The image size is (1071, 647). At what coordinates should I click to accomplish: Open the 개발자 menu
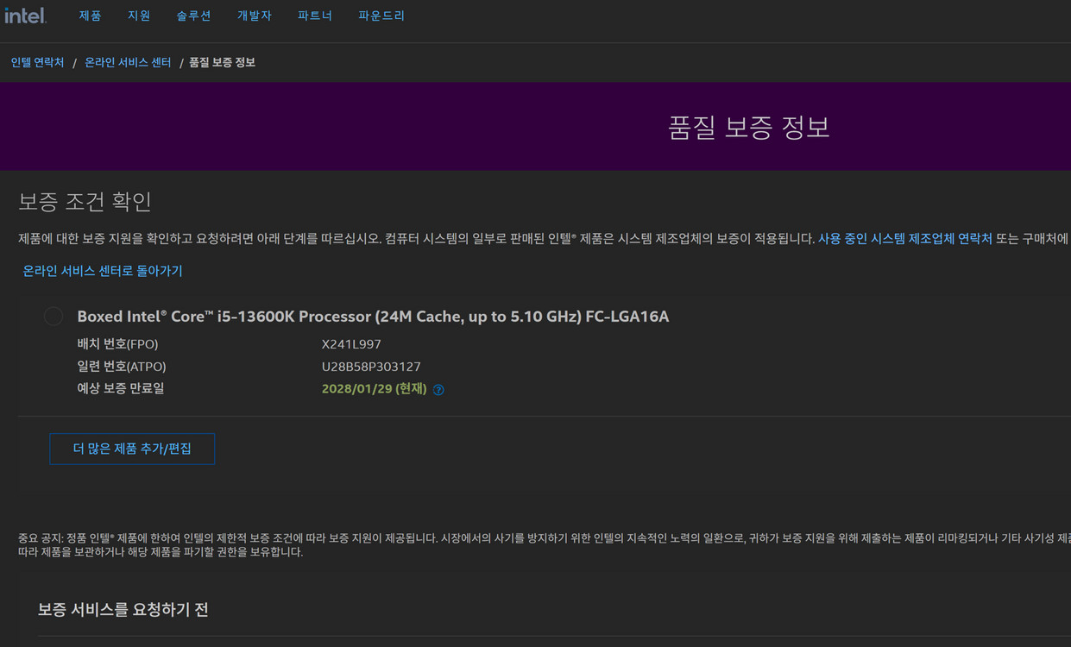(255, 16)
